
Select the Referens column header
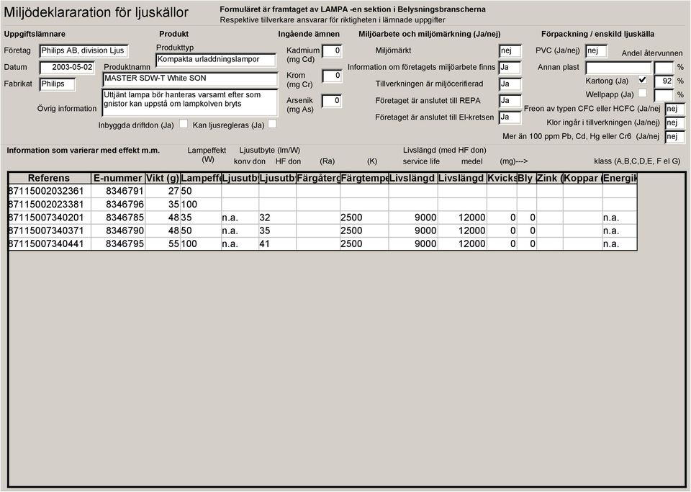pos(50,178)
